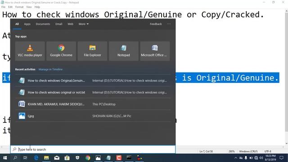Click 'Ln 7, Col 58' in status bar
Viewport: 288px width, 162px height.
pyautogui.click(x=206, y=151)
